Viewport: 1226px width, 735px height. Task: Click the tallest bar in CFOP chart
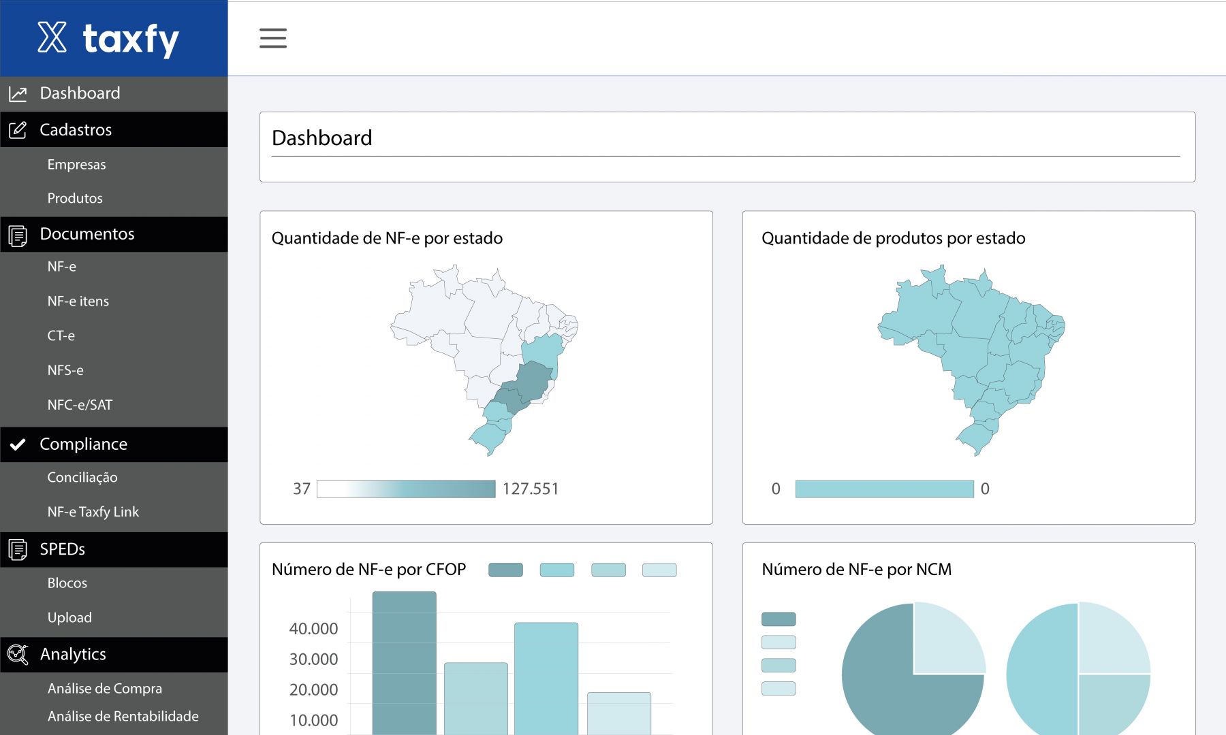pos(405,663)
